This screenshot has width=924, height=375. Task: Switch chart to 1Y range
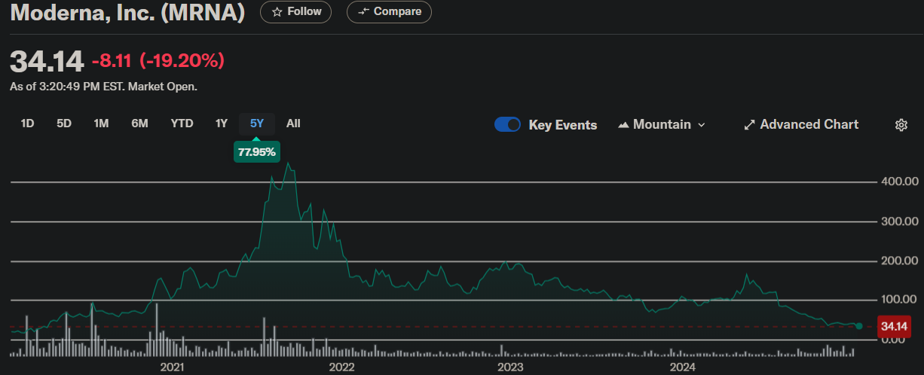tap(221, 123)
